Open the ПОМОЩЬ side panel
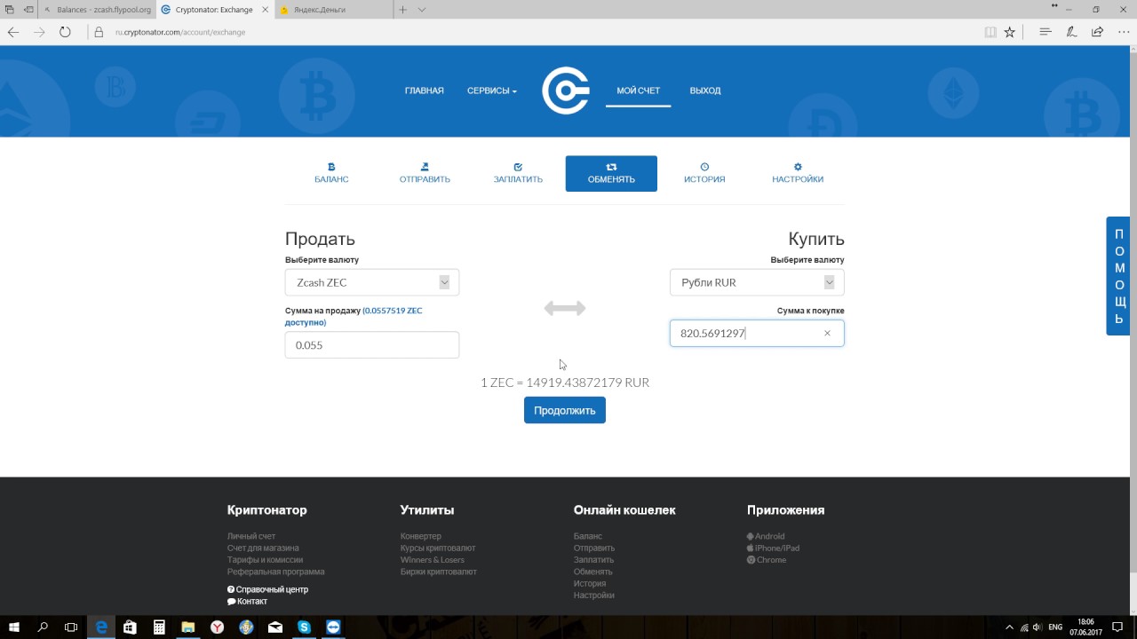1137x639 pixels. 1118,276
